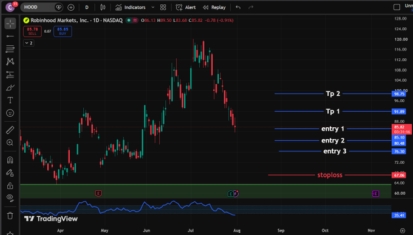Change the D daily timeframe

pyautogui.click(x=87, y=7)
